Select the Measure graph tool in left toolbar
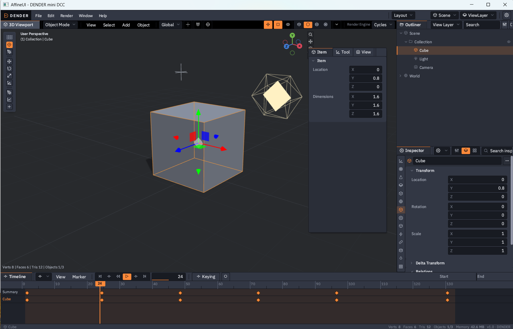 [x=9, y=100]
